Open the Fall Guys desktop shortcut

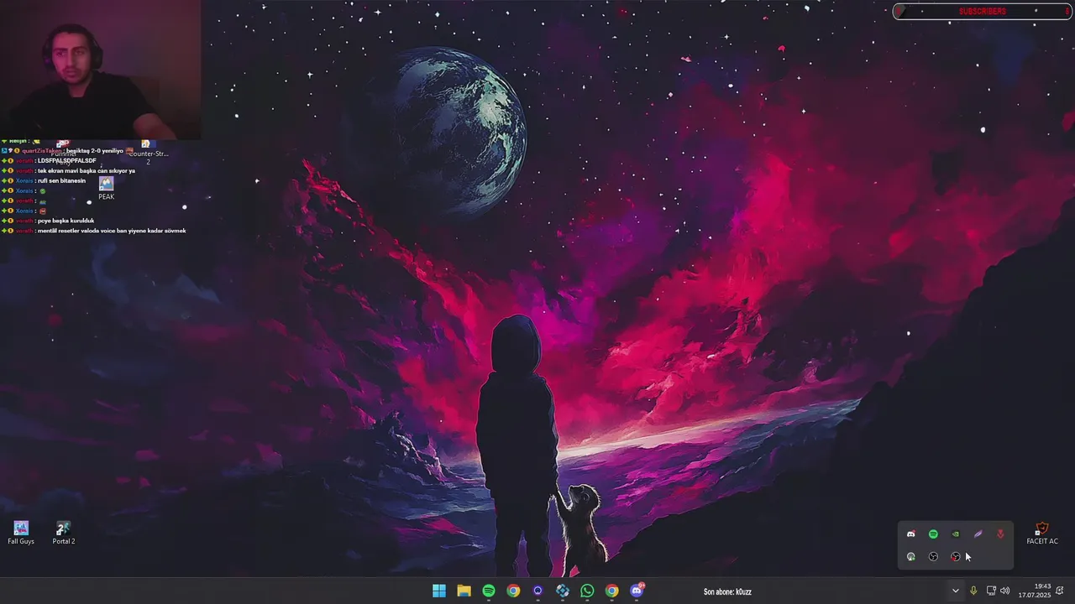click(21, 533)
